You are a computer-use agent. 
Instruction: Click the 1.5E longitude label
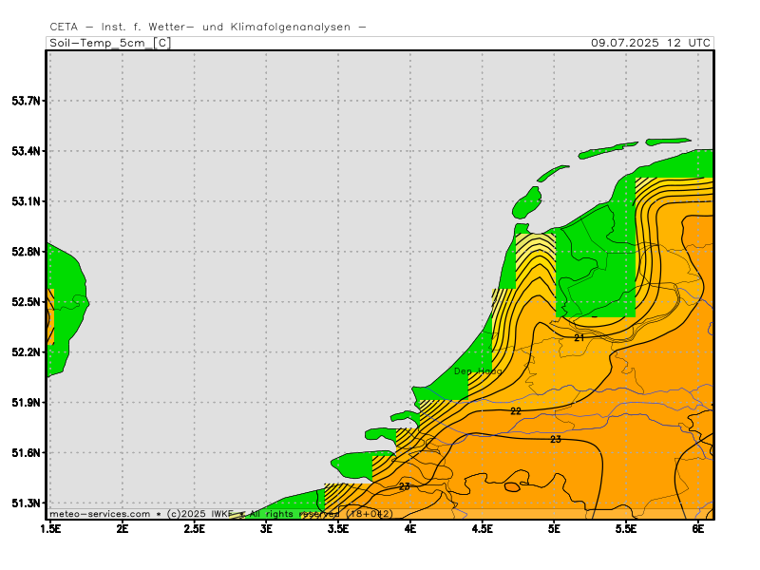click(x=50, y=529)
